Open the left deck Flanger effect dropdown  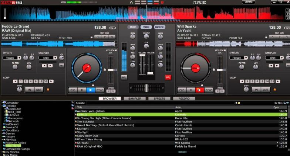(19, 58)
